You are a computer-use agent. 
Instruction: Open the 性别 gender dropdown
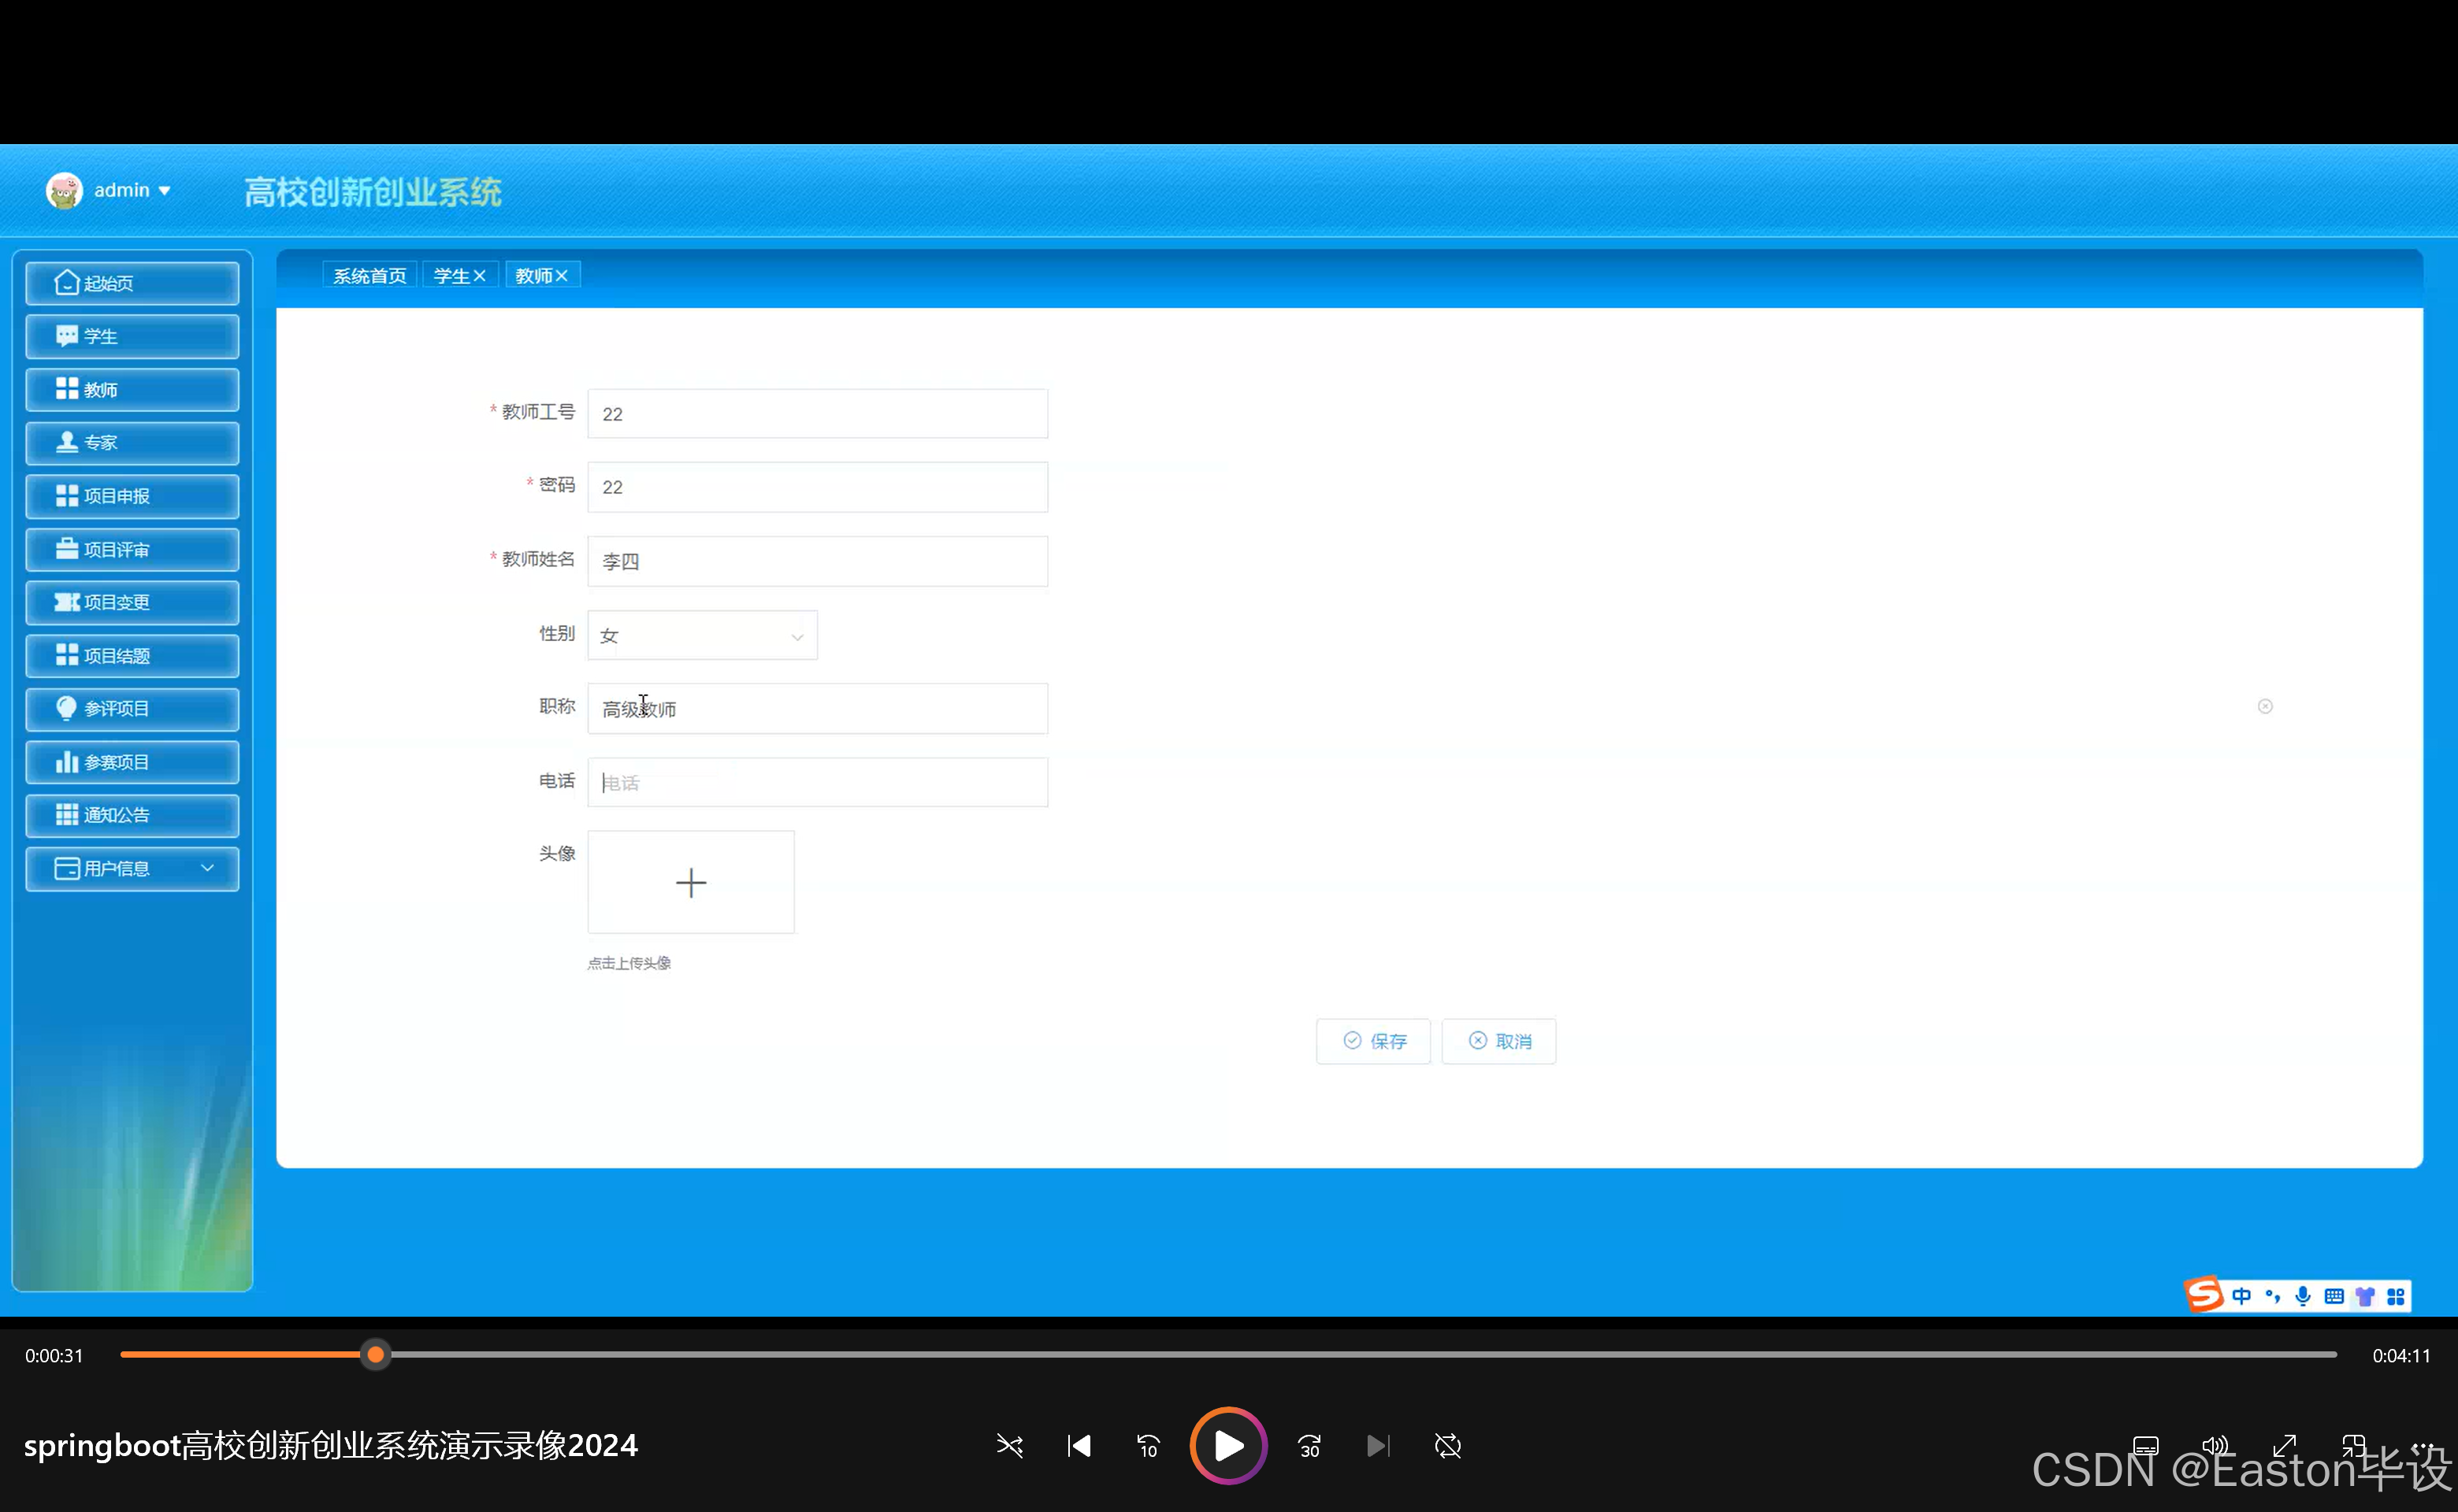701,635
